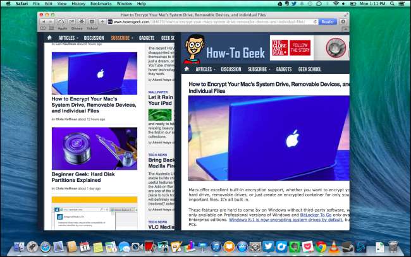Open the Apple bookmark in bookmarks bar

coord(63,28)
